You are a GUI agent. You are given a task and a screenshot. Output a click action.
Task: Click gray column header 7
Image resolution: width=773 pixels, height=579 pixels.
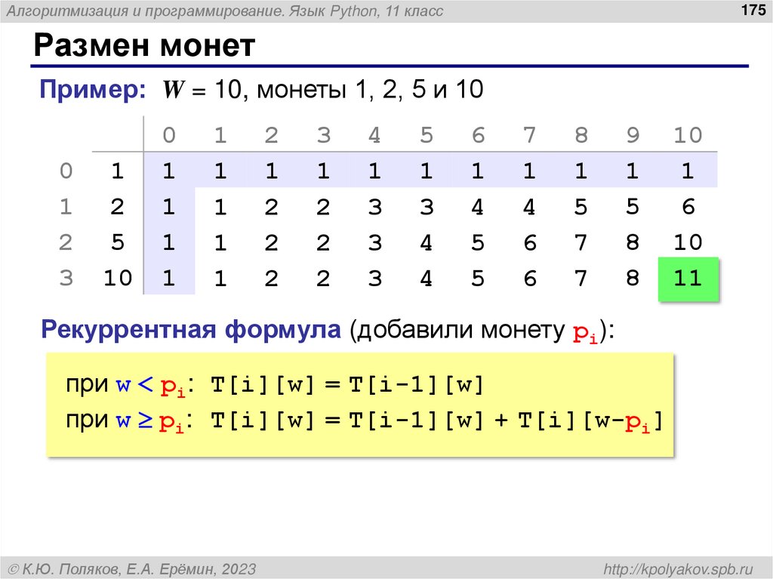[529, 134]
